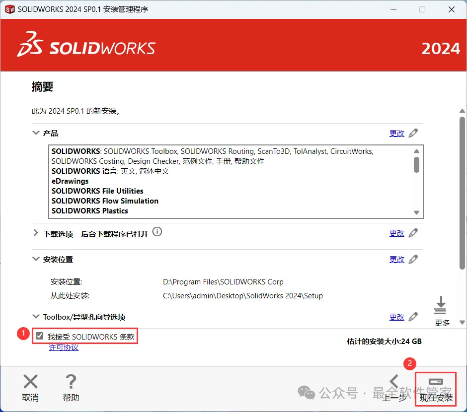Select SOLIDWORKS Plastics in the product list
This screenshot has height=412, width=467.
tap(89, 211)
